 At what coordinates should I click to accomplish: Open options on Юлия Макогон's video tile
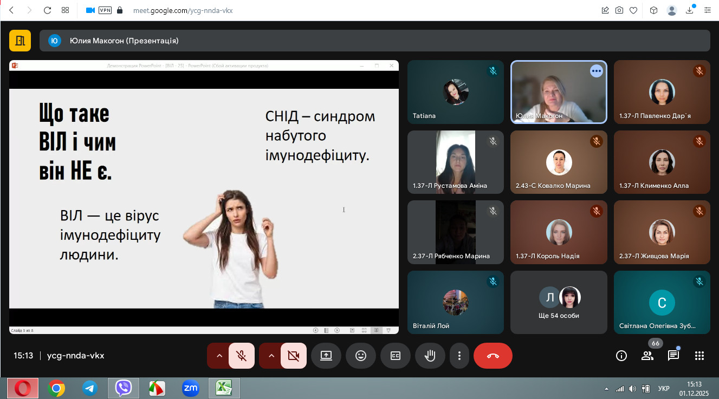coord(597,71)
